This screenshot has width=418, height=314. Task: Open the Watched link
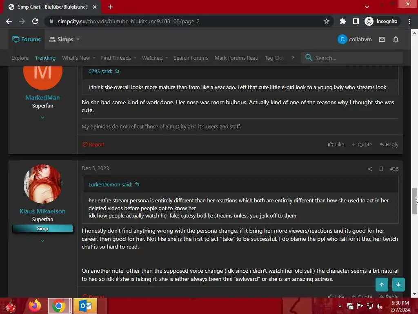pos(152,58)
